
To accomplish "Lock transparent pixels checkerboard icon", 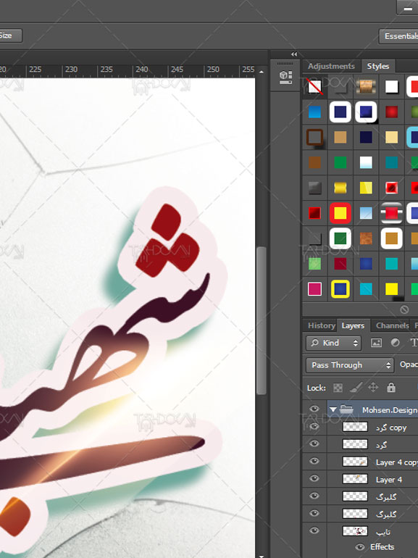I will click(338, 388).
